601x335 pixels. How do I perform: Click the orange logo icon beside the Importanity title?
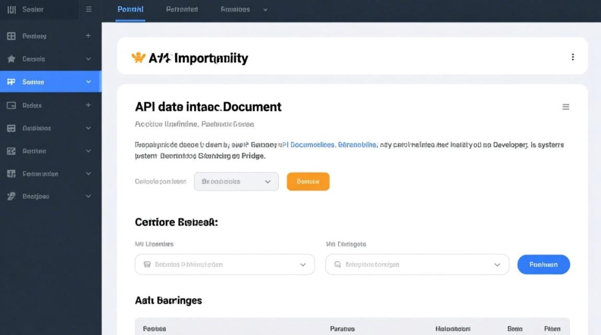pos(139,58)
